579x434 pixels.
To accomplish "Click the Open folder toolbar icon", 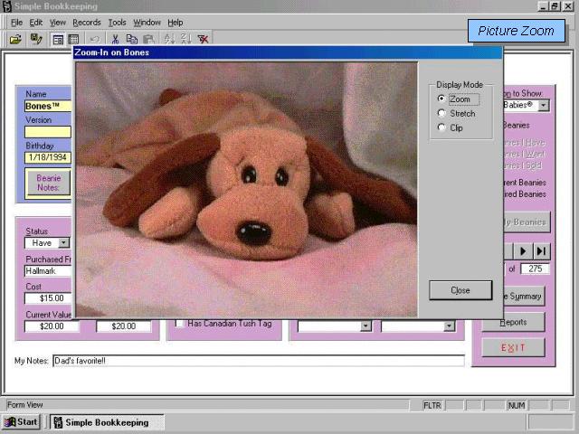I will (15, 39).
